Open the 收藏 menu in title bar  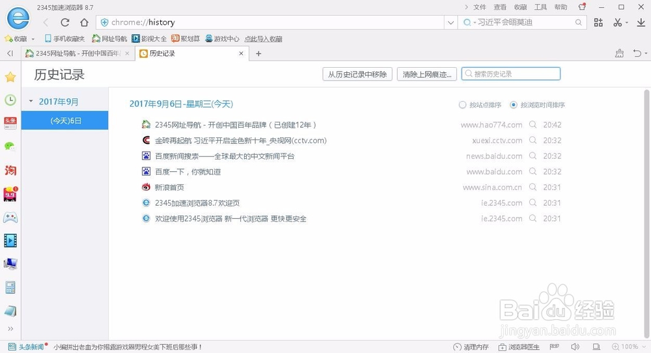pyautogui.click(x=520, y=7)
